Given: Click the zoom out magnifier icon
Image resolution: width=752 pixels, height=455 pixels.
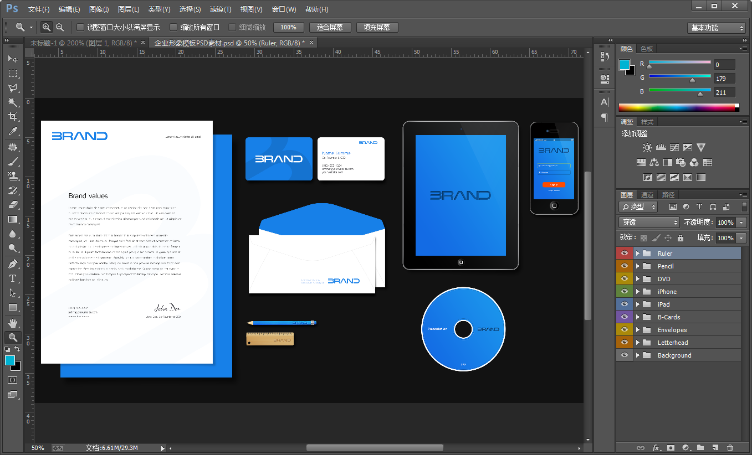Looking at the screenshot, I should coord(60,27).
